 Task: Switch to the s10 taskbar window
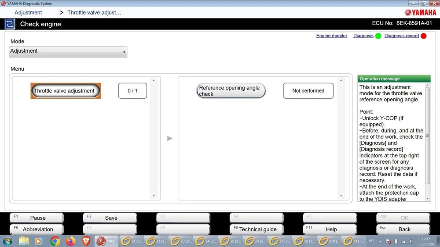click(x=329, y=241)
